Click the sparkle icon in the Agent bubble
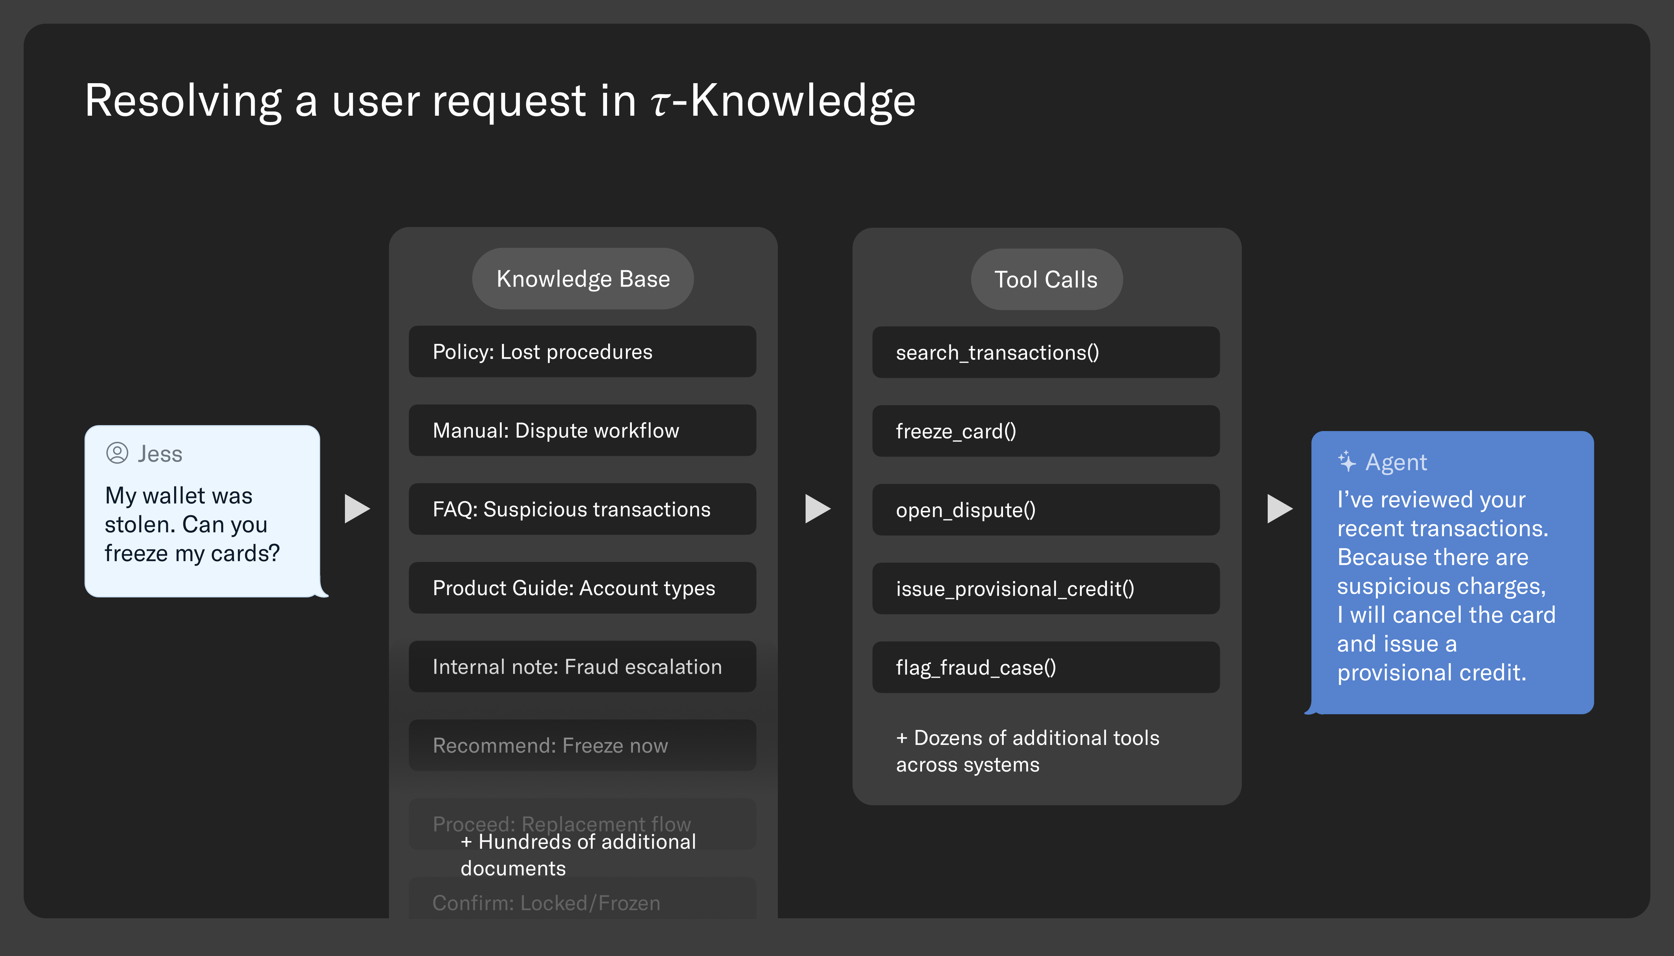1674x956 pixels. tap(1347, 462)
